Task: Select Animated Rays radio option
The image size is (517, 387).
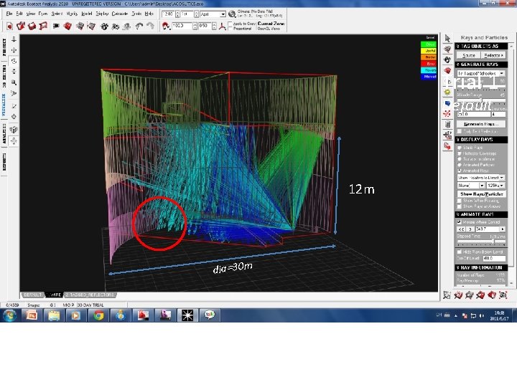Action: pyautogui.click(x=460, y=171)
